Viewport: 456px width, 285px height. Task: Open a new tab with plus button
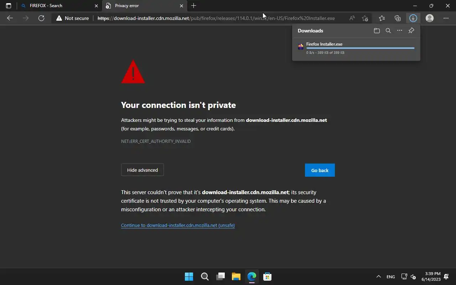tap(193, 6)
